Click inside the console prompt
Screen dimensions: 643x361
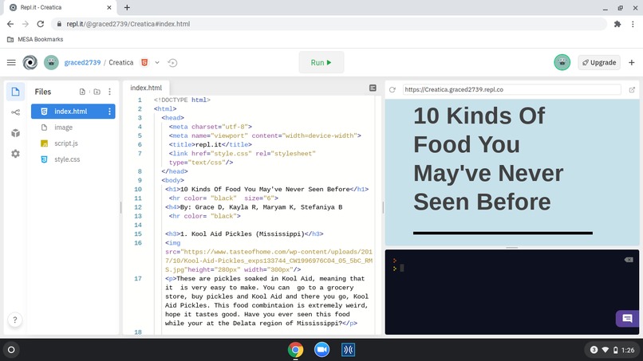402,268
